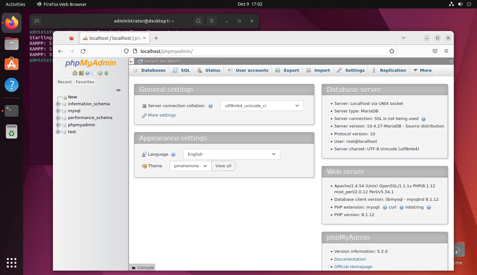Viewport: 477px width, 275px height.
Task: Add a new terminal tab with the plus-box icon
Action: click(x=37, y=21)
